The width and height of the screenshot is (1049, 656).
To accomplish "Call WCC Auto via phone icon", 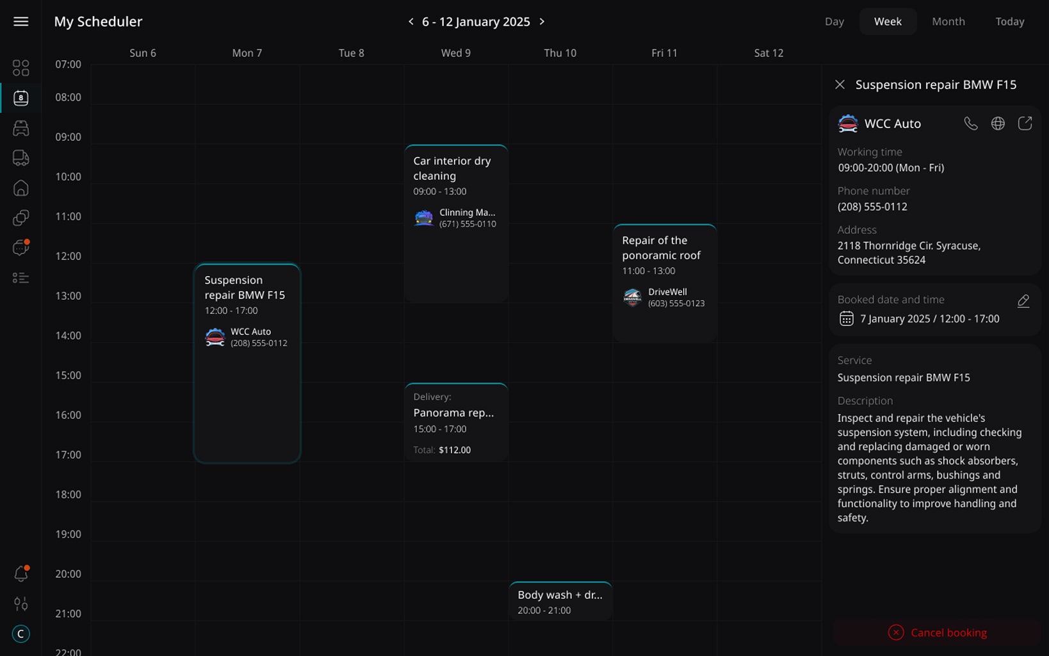I will [x=971, y=124].
